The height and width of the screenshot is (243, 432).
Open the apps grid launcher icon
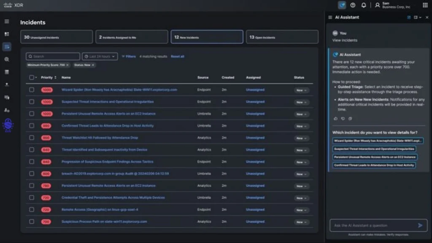[x=425, y=5]
